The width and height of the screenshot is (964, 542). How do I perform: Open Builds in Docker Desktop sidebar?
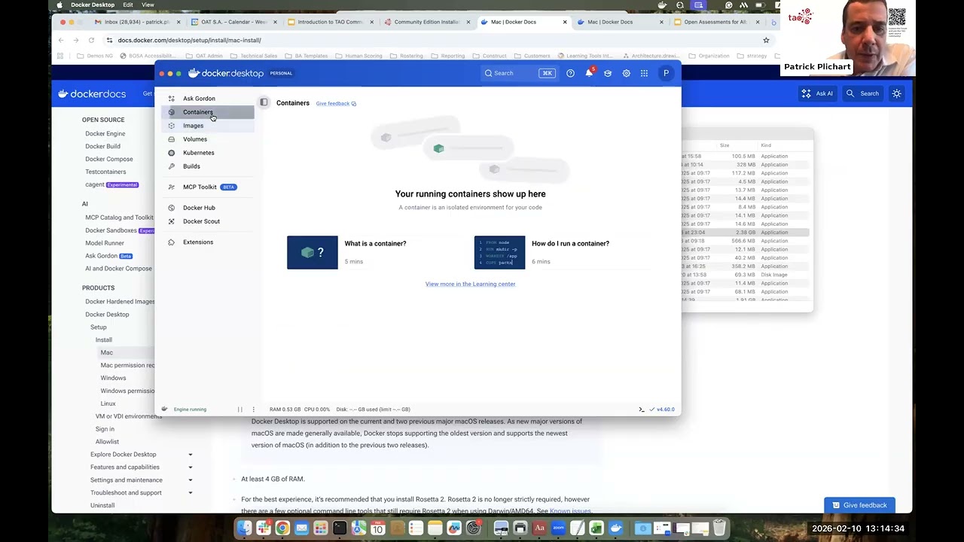(x=191, y=166)
